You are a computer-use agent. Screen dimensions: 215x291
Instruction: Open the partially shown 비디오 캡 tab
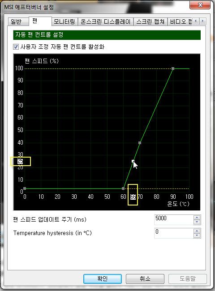(x=180, y=22)
